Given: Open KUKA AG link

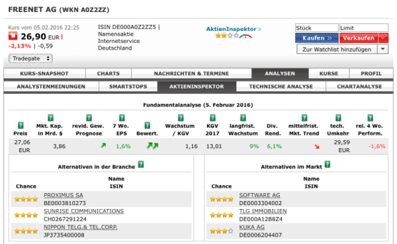Looking at the screenshot, I should click(252, 227).
